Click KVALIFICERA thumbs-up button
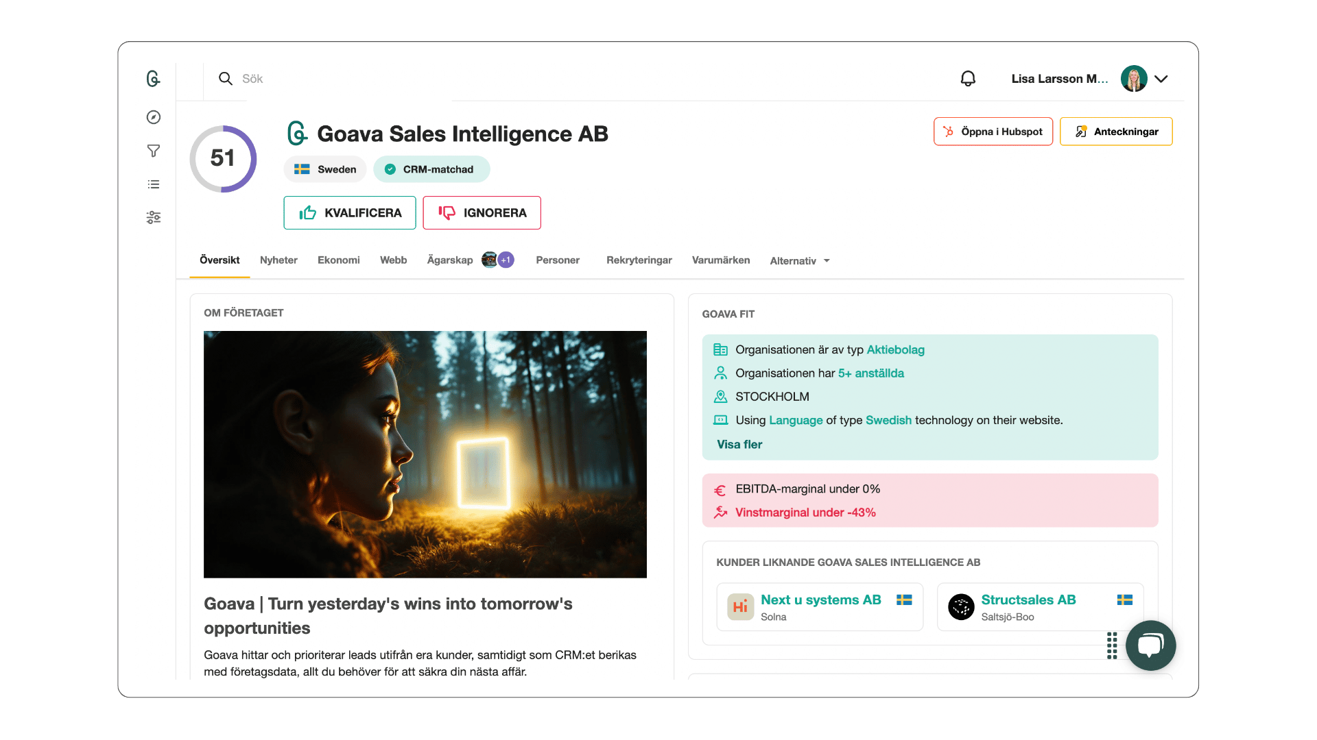Viewport: 1317px width, 740px height. tap(350, 212)
